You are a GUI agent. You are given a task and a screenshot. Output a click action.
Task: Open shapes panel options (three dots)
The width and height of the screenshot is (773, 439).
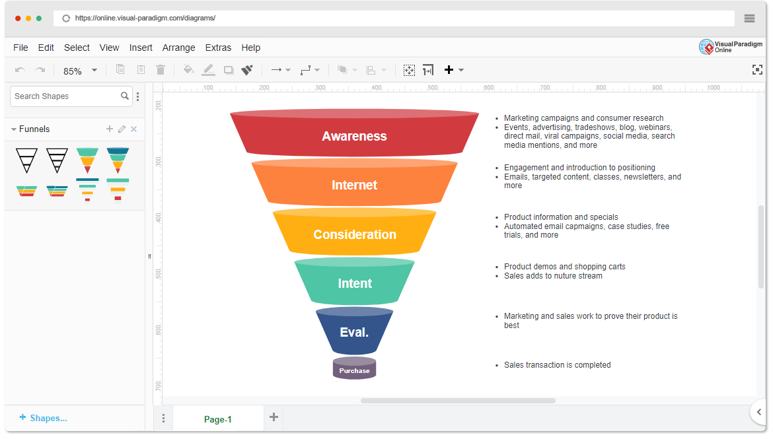(x=137, y=96)
